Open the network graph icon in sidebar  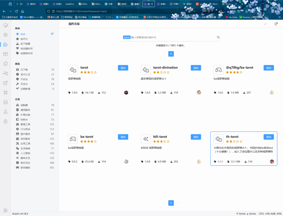(x=5, y=73)
